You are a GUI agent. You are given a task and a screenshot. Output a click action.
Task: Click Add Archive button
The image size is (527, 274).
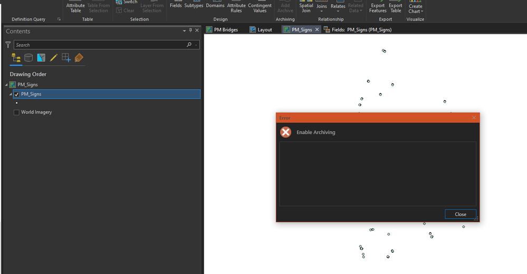[285, 7]
